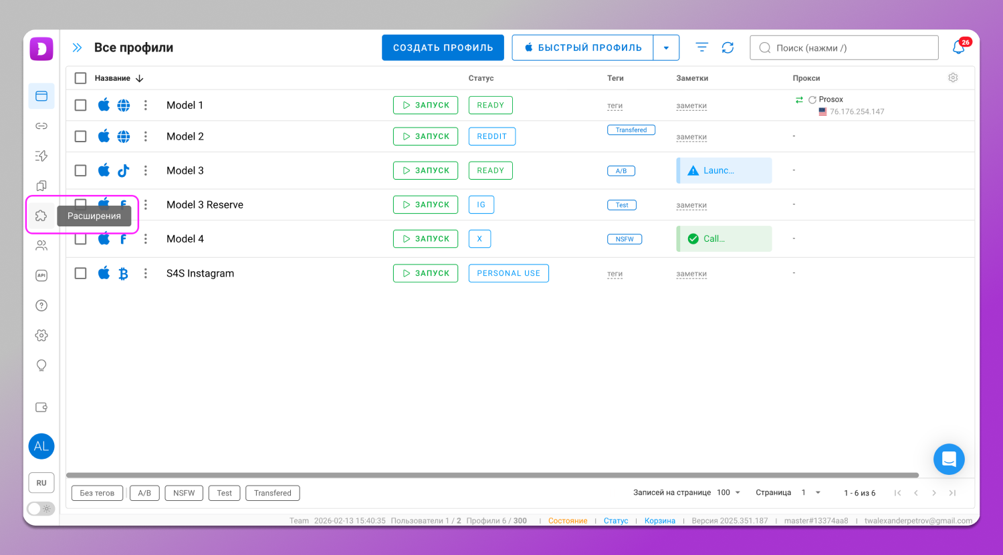1003x555 pixels.
Task: Open the filter icon in top toolbar
Action: point(701,48)
